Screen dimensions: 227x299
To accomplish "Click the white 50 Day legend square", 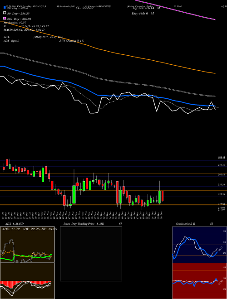I will click(5, 13).
